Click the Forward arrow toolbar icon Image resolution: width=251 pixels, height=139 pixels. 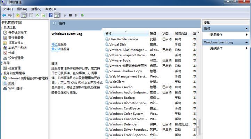(10, 15)
